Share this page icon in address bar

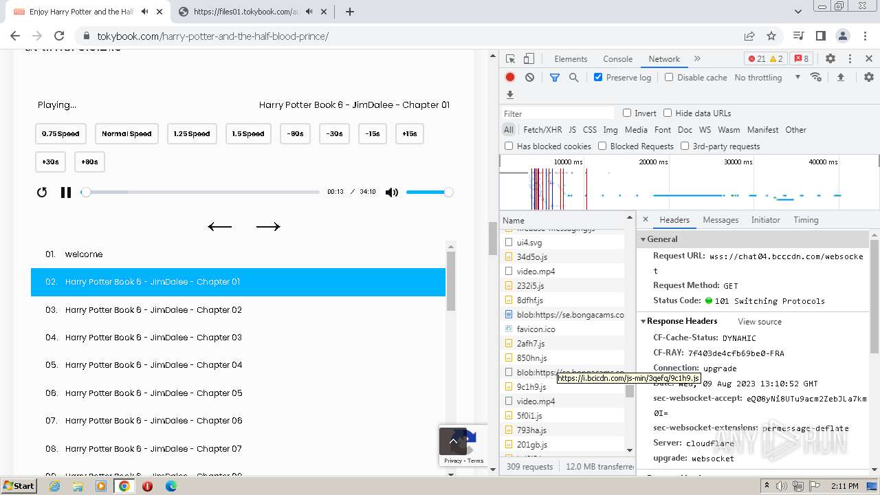pos(749,36)
